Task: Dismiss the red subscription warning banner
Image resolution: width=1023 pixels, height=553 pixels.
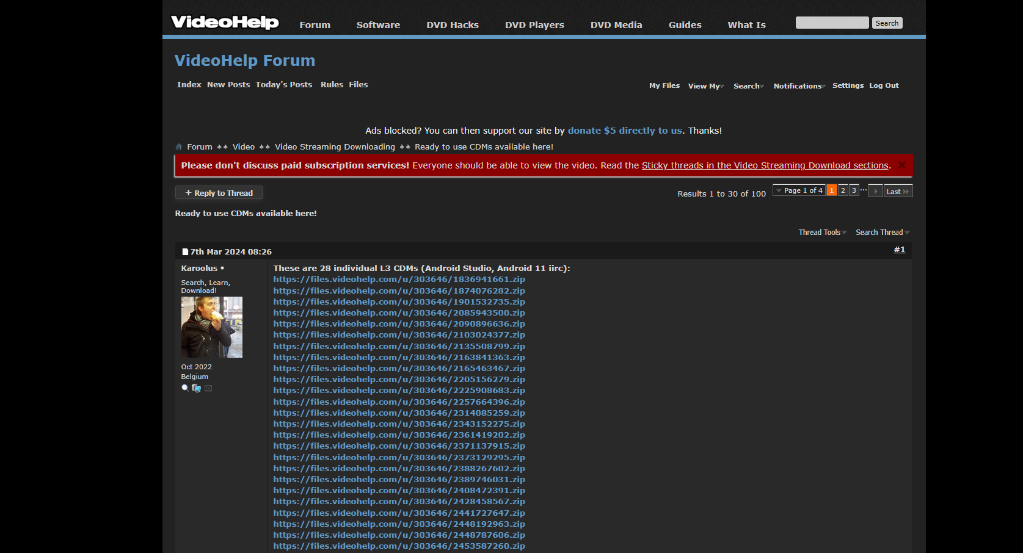Action: 901,165
